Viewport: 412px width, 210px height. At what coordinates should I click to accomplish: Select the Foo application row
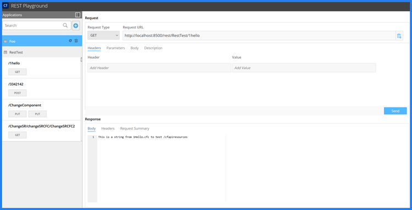(42, 41)
